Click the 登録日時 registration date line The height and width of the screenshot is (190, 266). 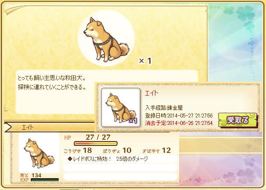coord(179,116)
